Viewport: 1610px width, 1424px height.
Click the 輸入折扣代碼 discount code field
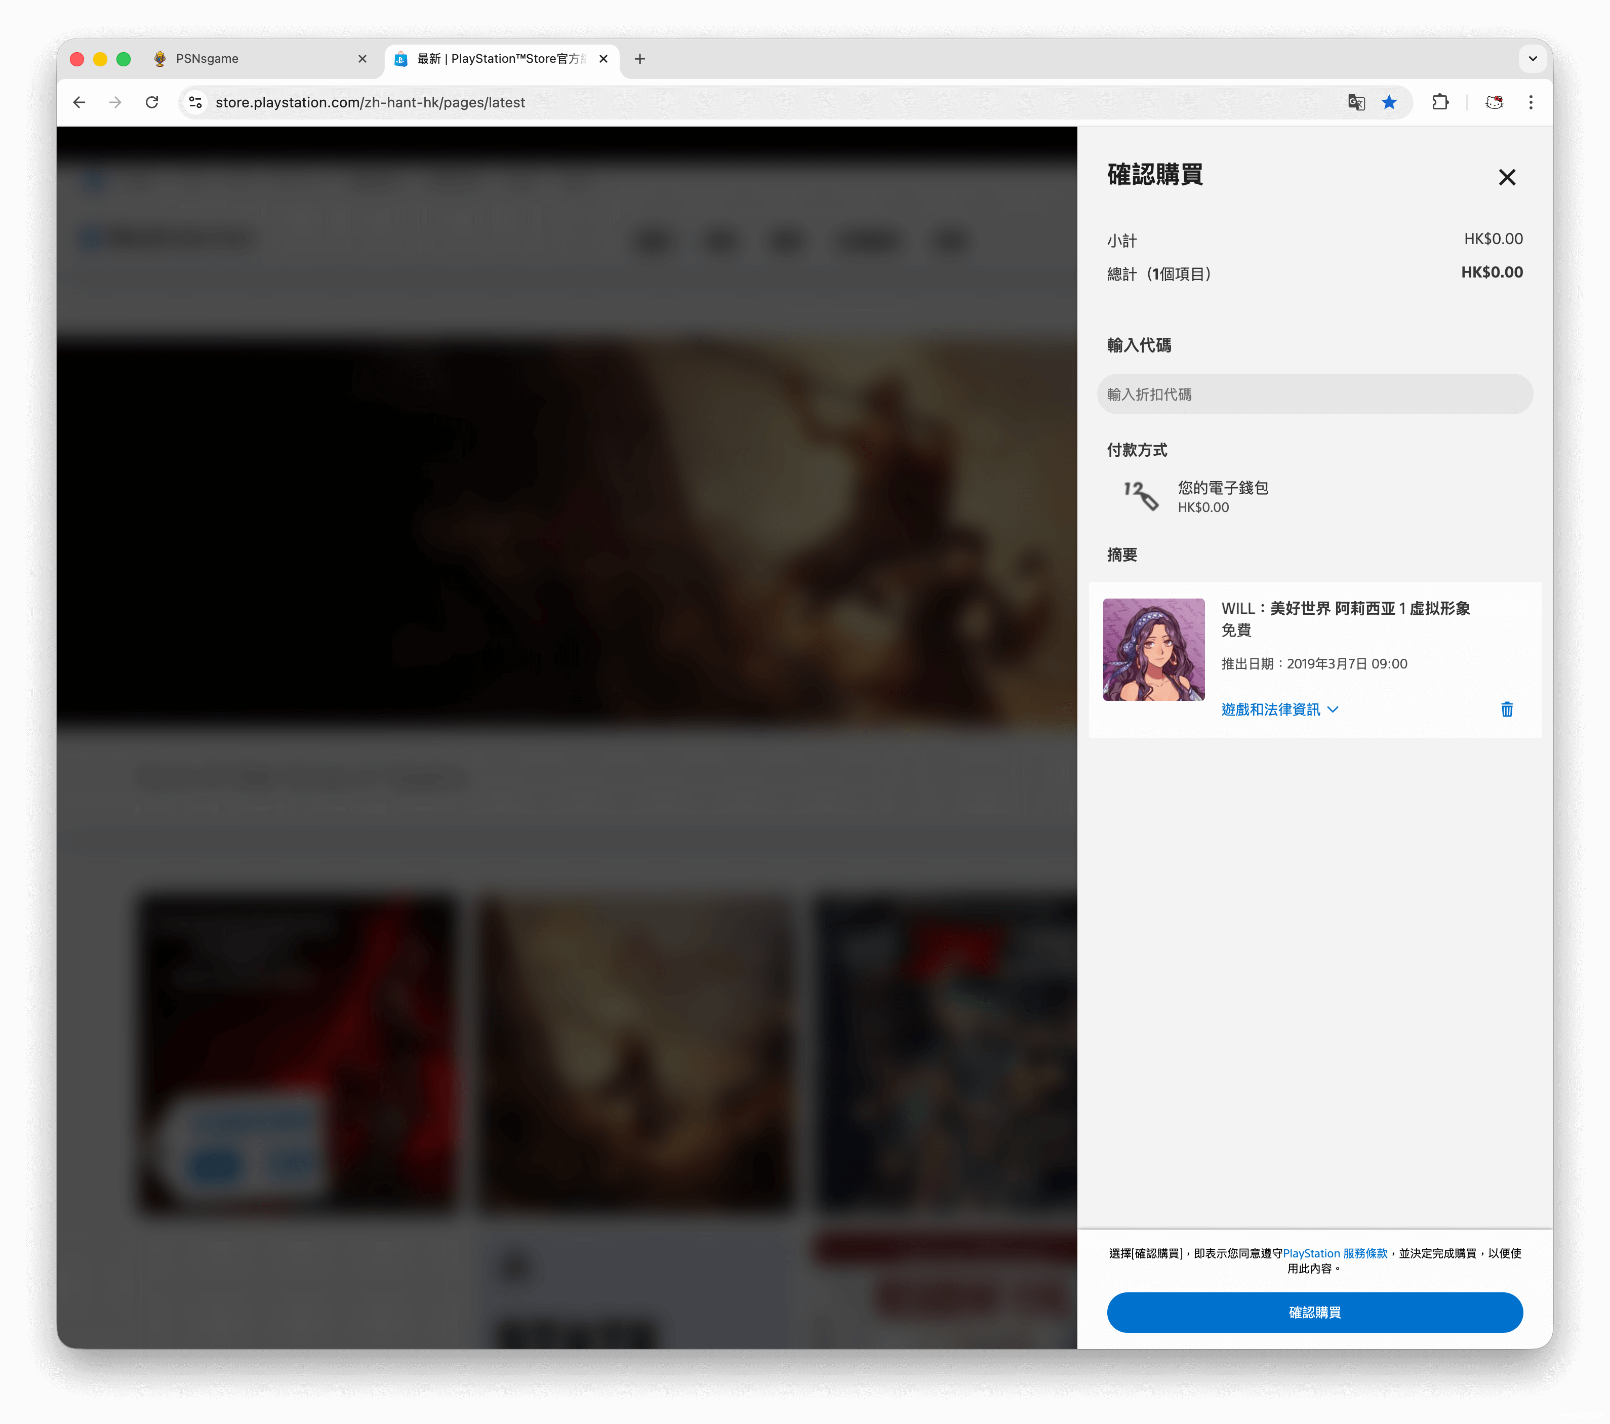click(1314, 394)
